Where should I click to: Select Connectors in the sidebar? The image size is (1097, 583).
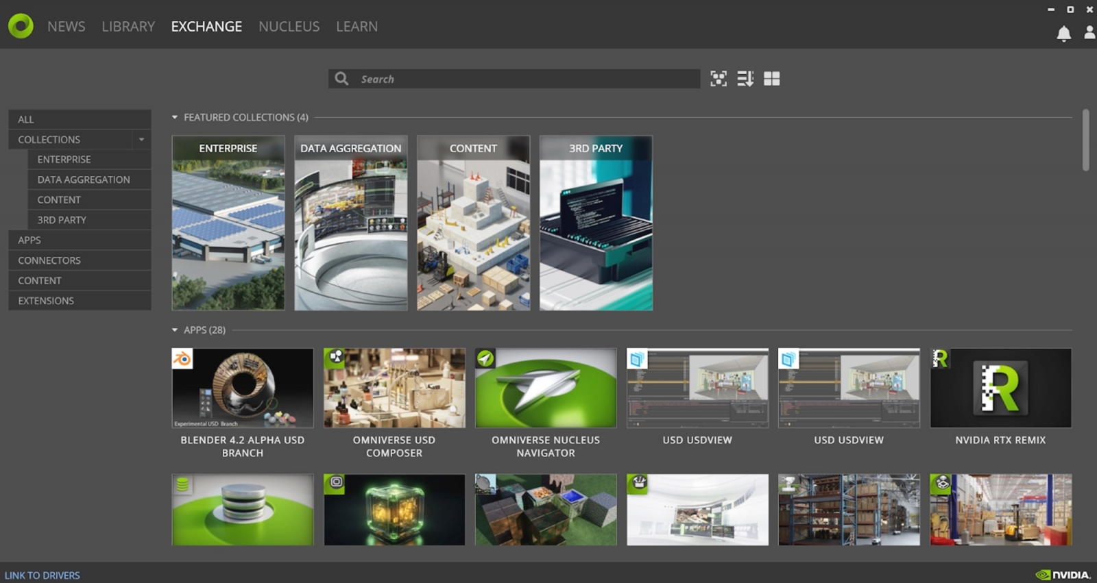49,260
